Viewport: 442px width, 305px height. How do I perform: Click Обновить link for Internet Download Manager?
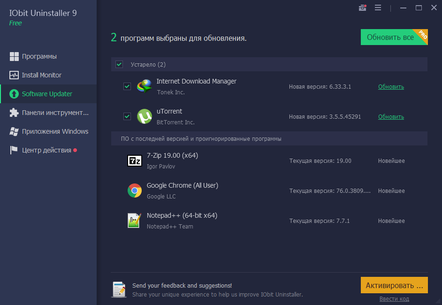coord(391,87)
